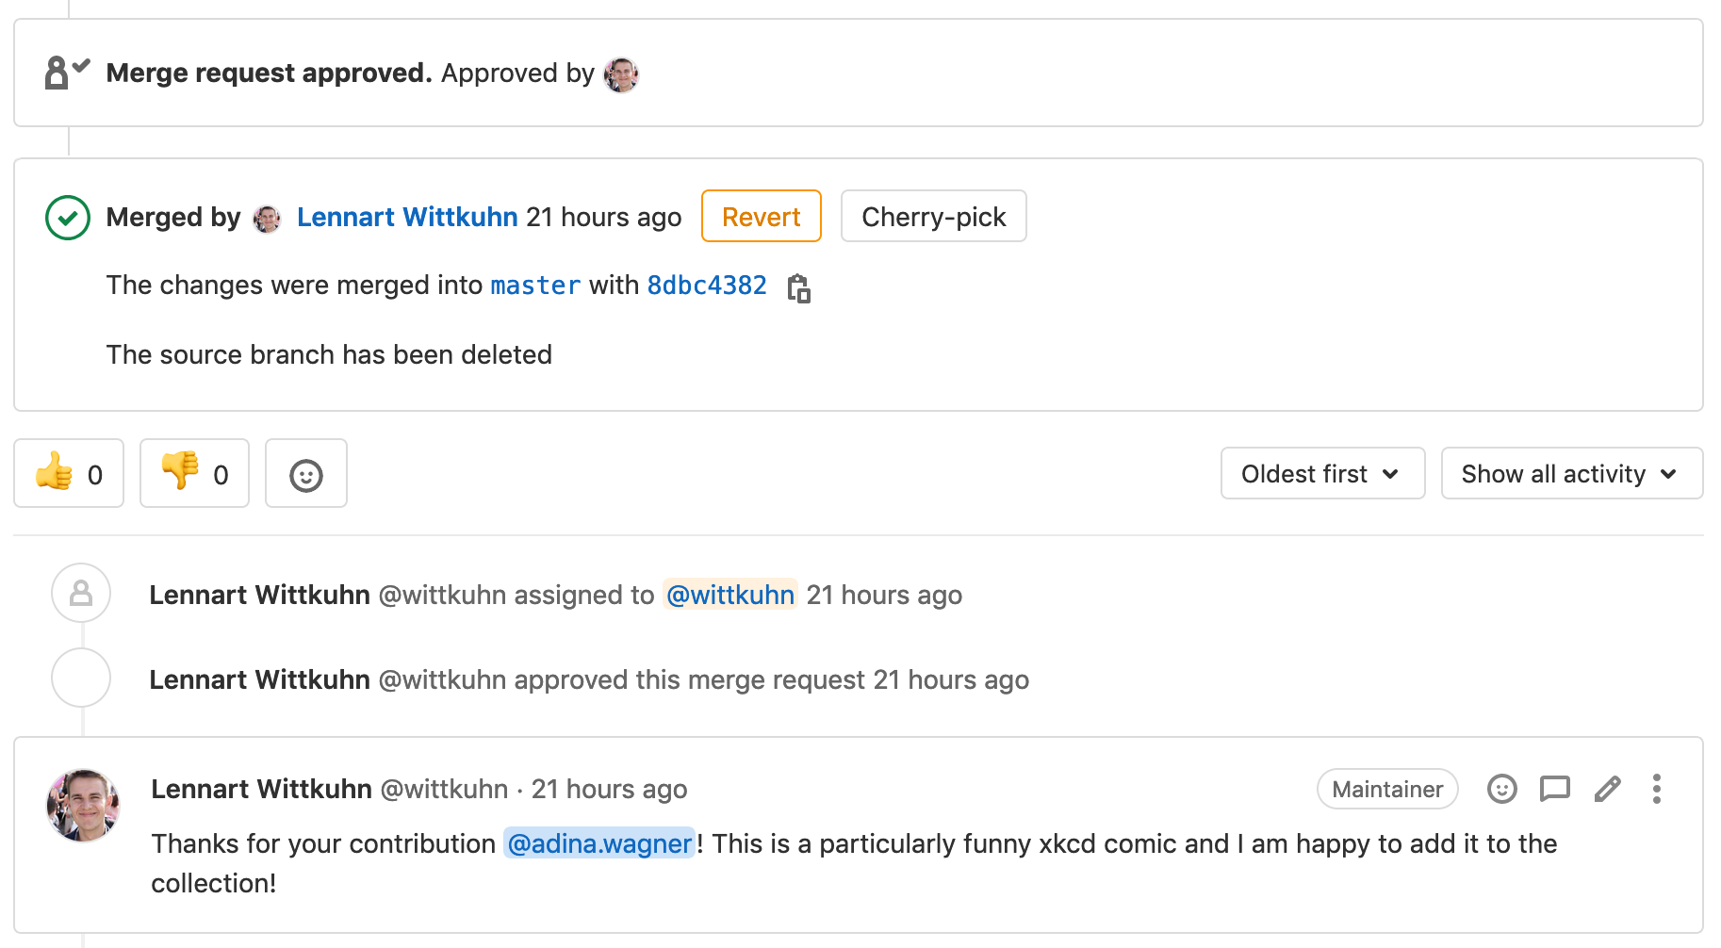
Task: Click the approved person icon
Action: (66, 73)
